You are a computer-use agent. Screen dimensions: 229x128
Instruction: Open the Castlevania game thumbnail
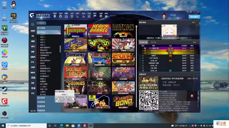(x=76, y=31)
